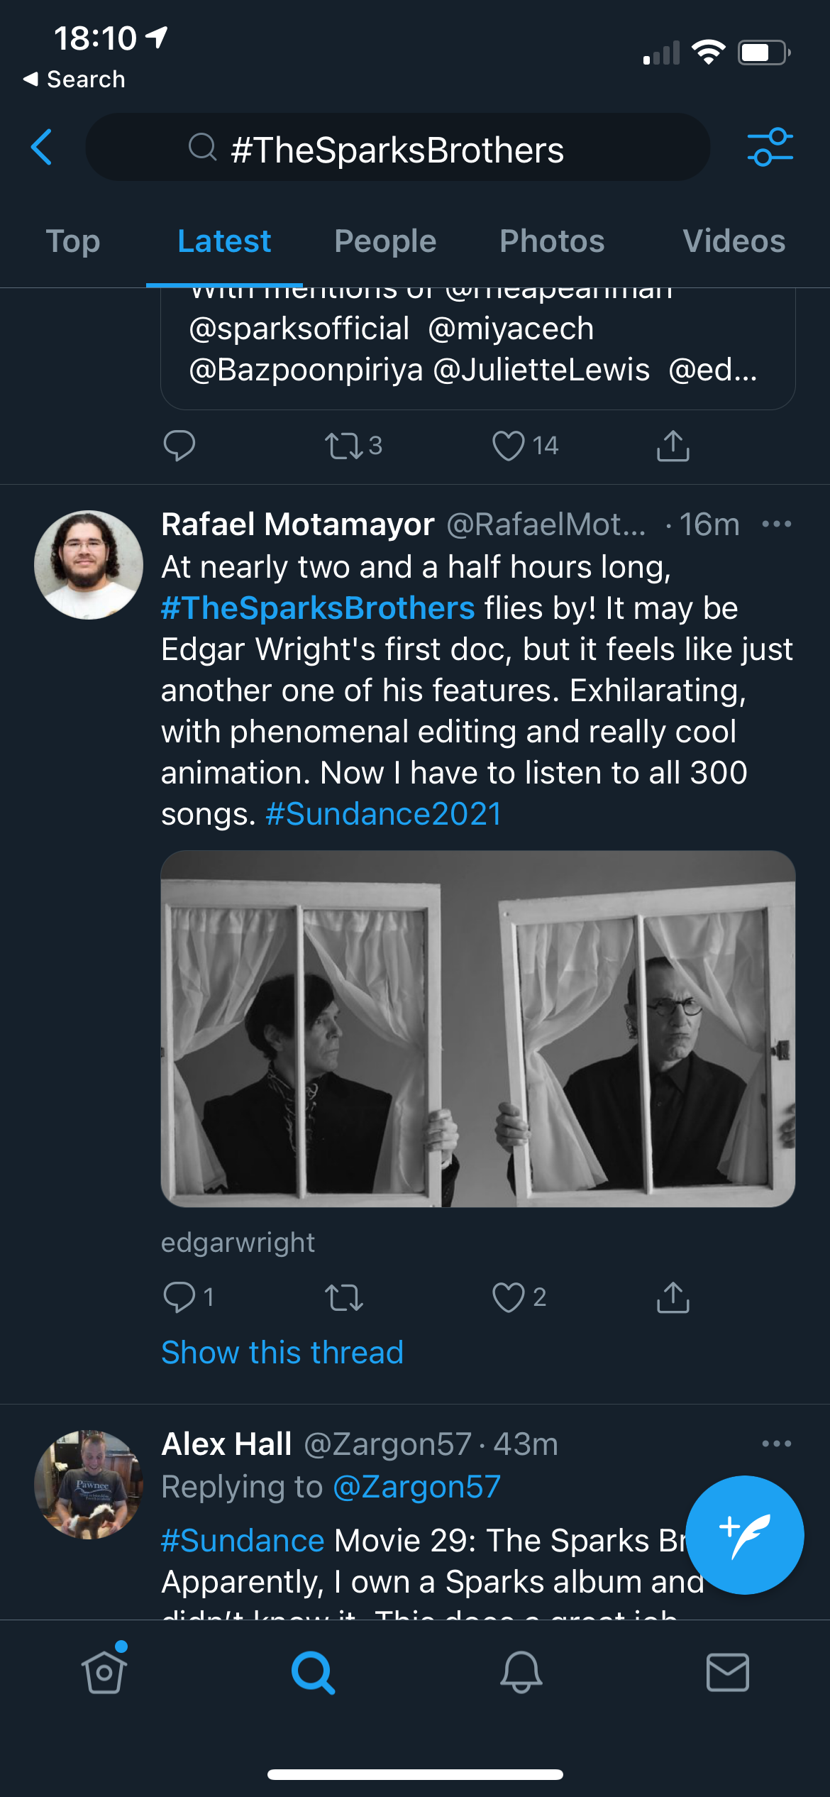Image resolution: width=830 pixels, height=1797 pixels.
Task: Tap the back arrow beside search bar
Action: click(42, 148)
